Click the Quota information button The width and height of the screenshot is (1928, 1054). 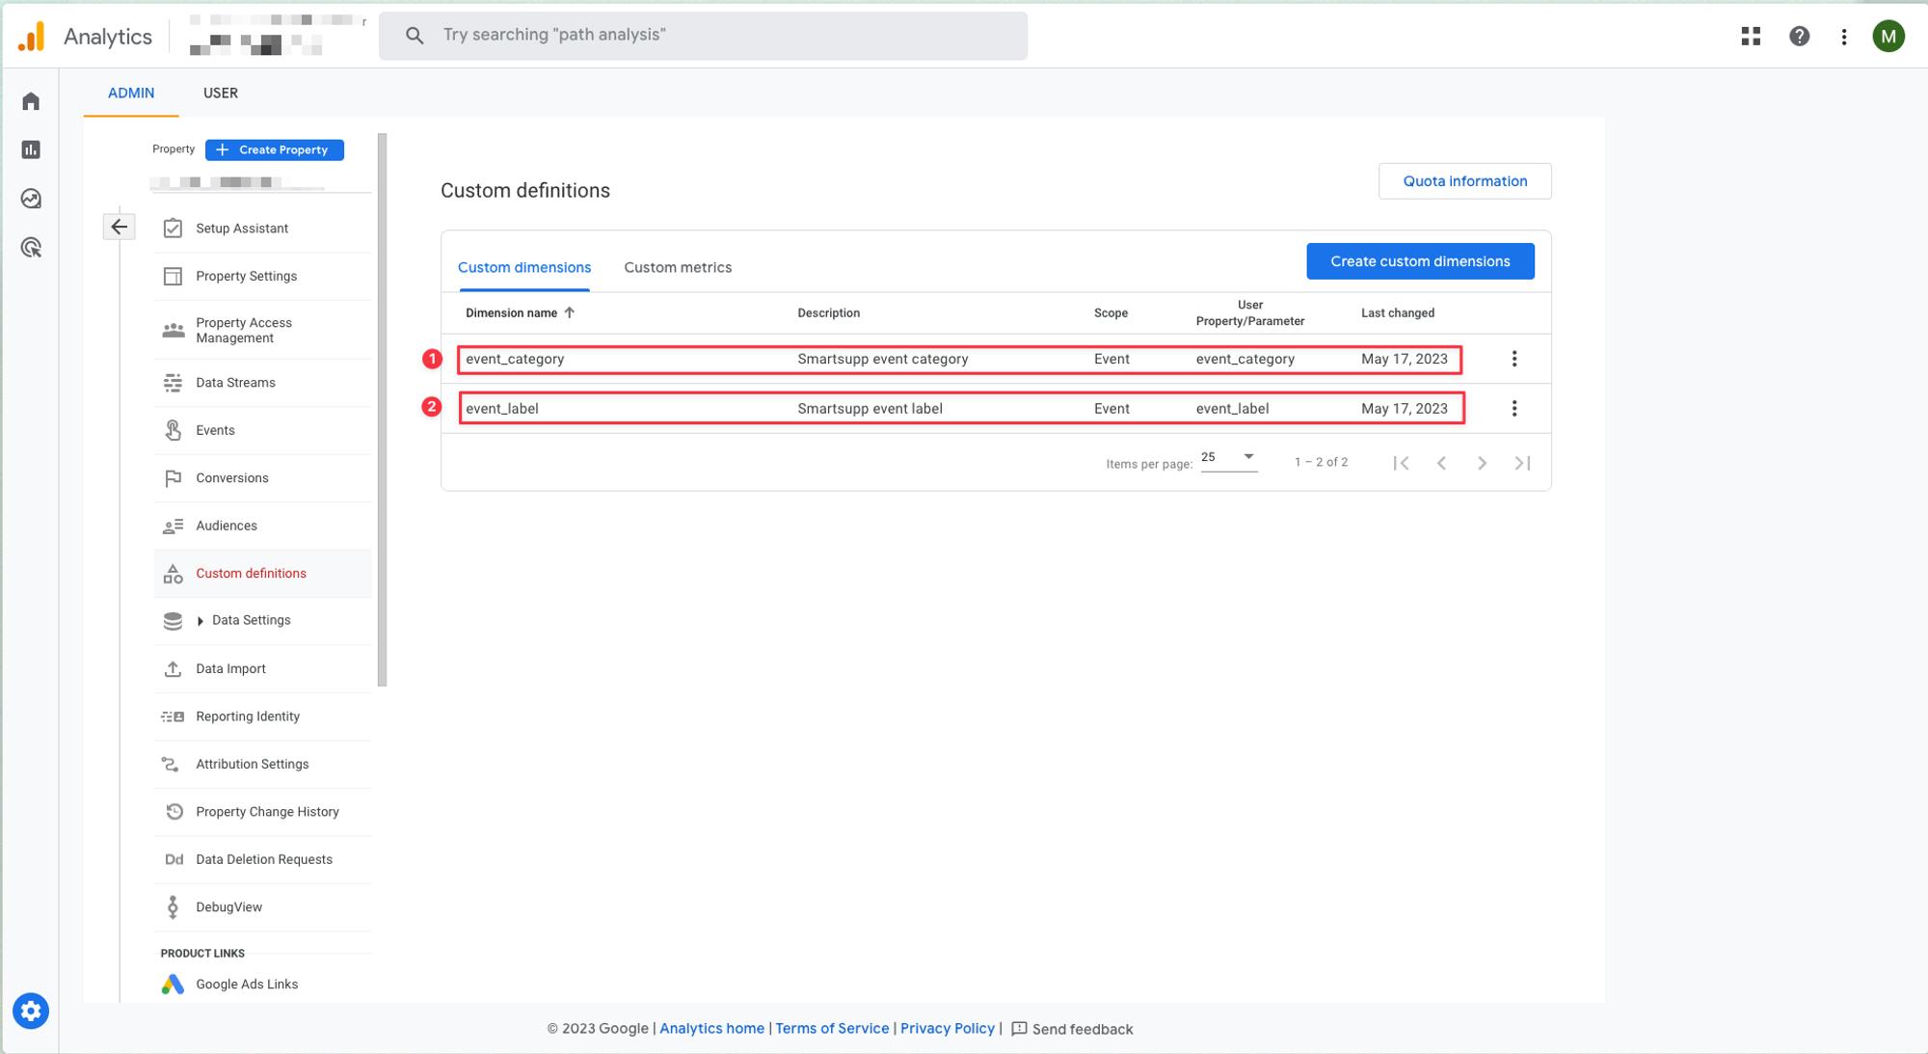1463,181
